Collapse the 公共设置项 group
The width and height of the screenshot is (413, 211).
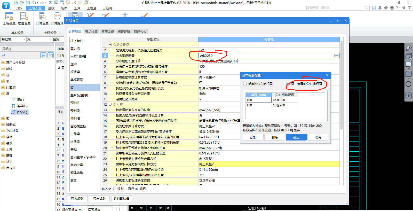click(110, 45)
